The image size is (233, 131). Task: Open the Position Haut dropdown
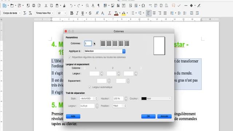(119, 106)
